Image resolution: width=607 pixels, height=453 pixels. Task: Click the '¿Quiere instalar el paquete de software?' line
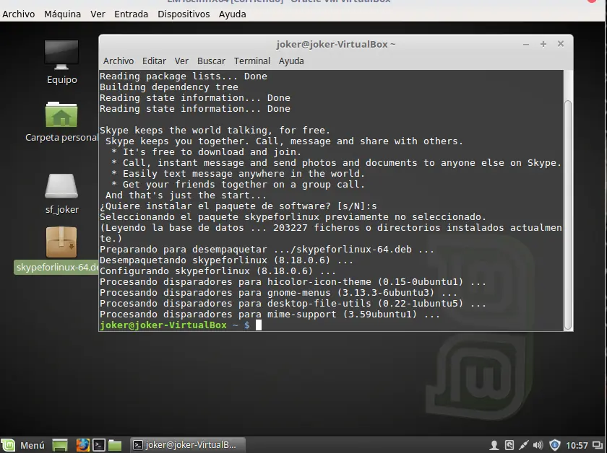(x=238, y=206)
